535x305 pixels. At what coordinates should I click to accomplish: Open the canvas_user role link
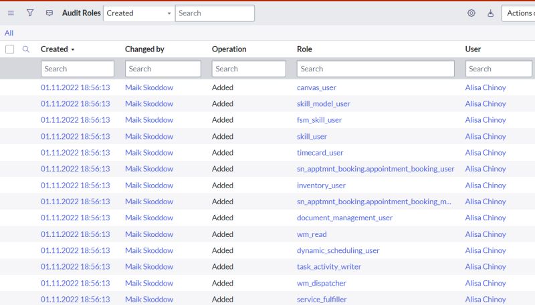316,87
